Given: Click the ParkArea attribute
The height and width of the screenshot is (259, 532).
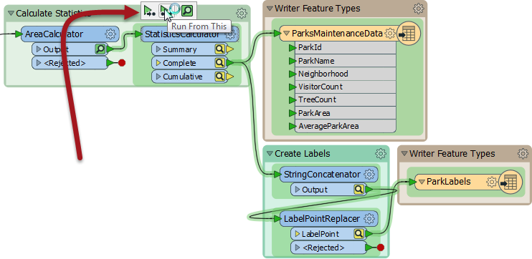Looking at the screenshot, I should pyautogui.click(x=346, y=113).
